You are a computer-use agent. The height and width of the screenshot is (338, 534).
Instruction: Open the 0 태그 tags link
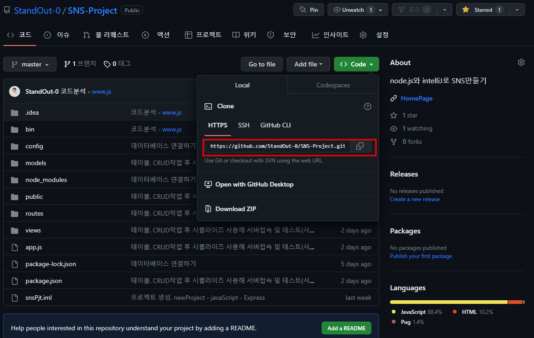(117, 64)
